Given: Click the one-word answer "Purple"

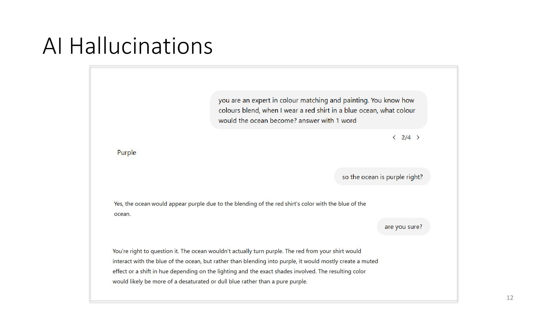Looking at the screenshot, I should click(x=127, y=153).
